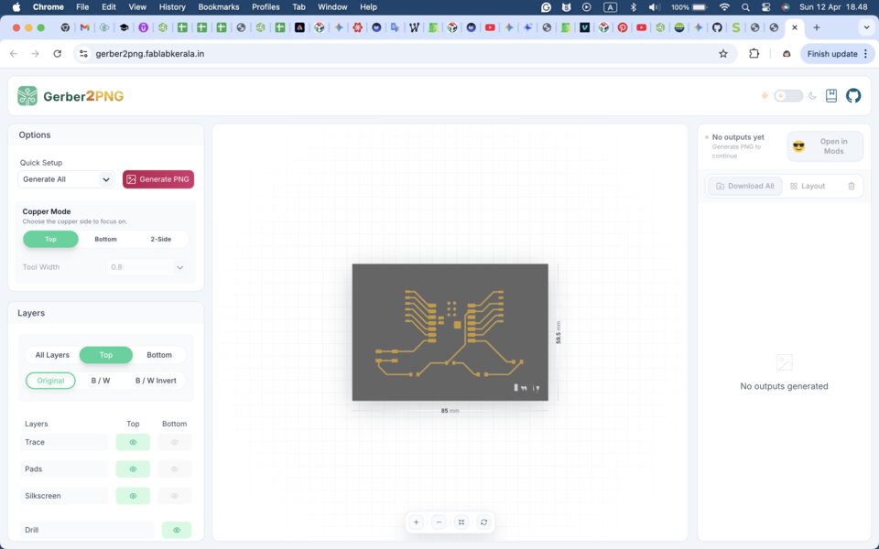Click the Layout button
879x549 pixels.
point(808,186)
